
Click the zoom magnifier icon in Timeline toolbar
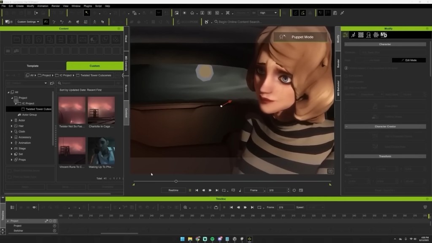(x=185, y=207)
